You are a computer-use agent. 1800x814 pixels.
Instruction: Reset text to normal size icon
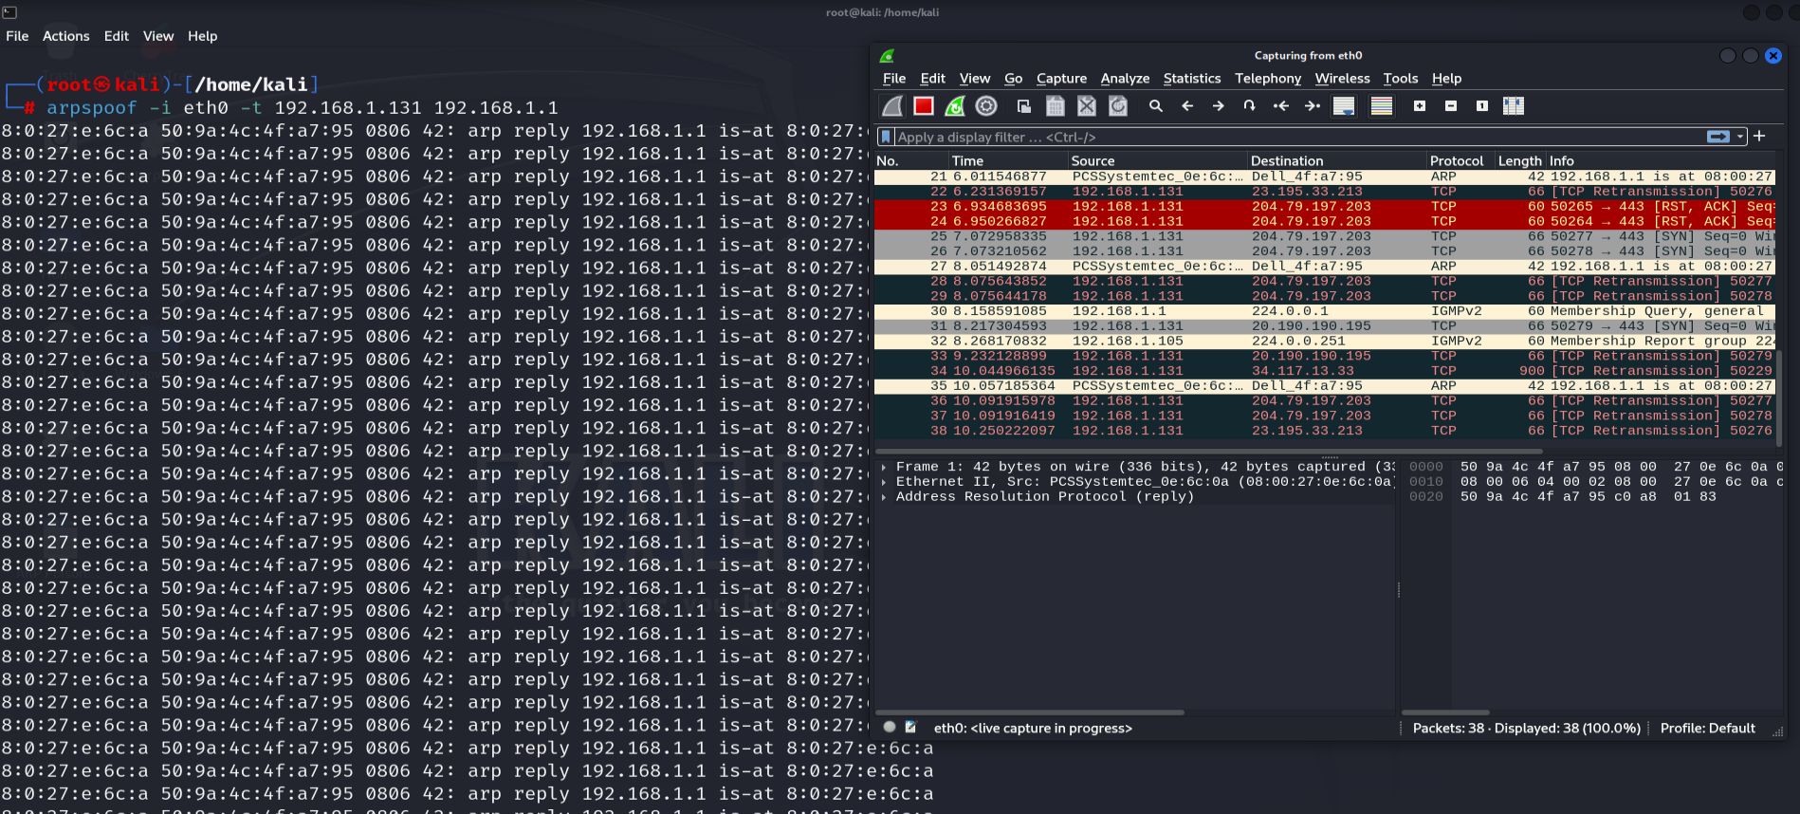pyautogui.click(x=1482, y=106)
